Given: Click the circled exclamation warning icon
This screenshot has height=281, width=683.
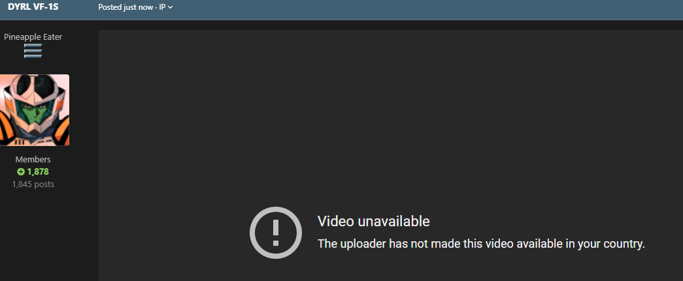Looking at the screenshot, I should [x=275, y=233].
